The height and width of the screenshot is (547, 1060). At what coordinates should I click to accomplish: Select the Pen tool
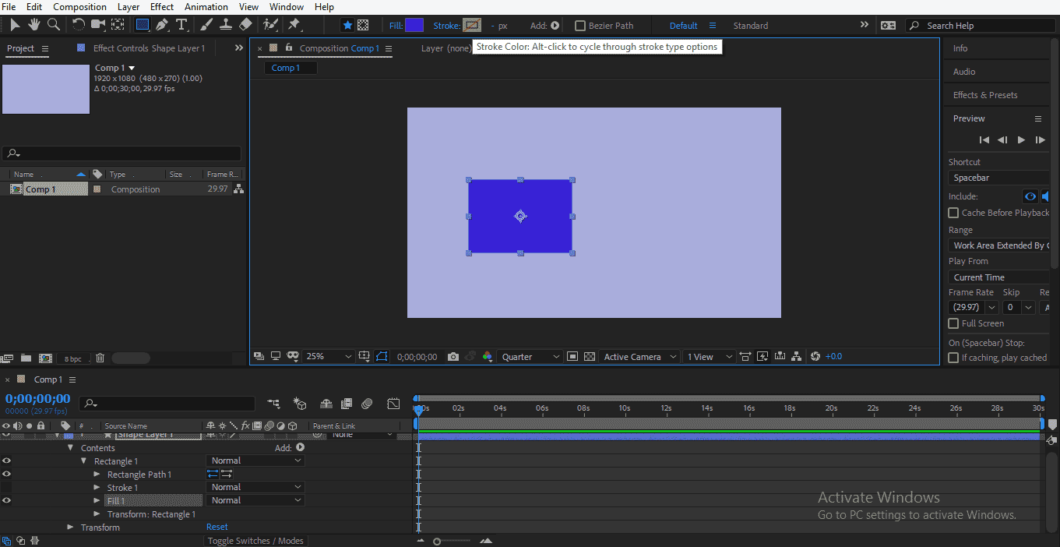click(x=162, y=25)
